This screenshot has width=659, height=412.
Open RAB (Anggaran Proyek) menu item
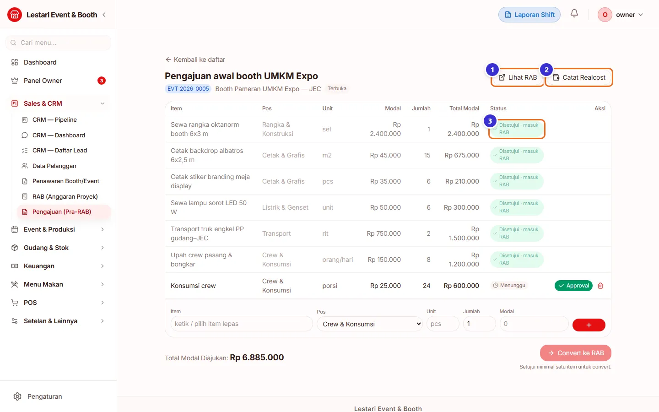point(64,196)
